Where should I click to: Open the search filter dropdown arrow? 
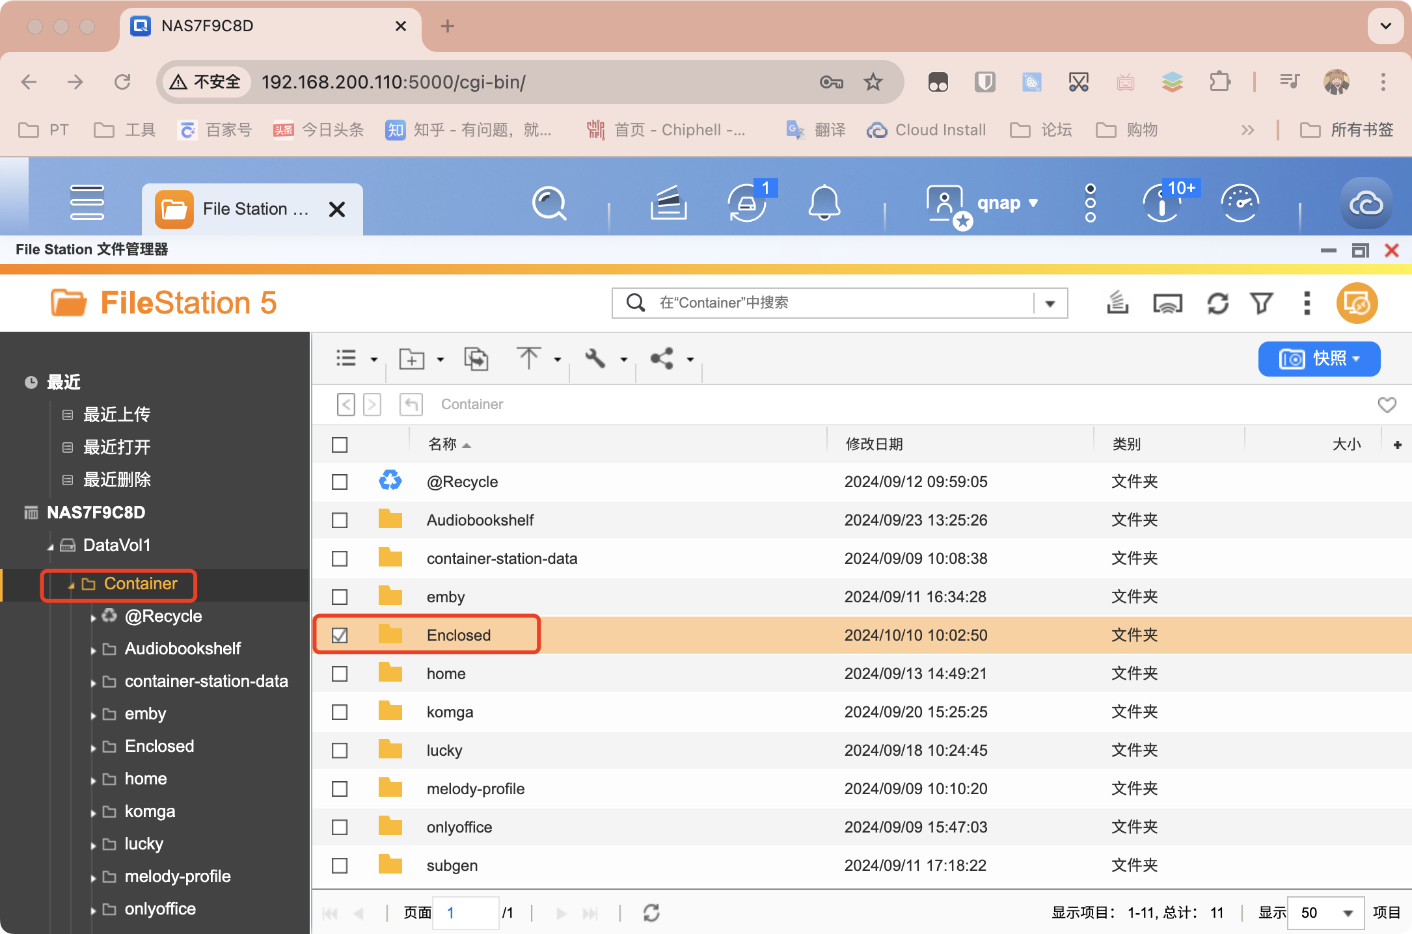pos(1051,303)
